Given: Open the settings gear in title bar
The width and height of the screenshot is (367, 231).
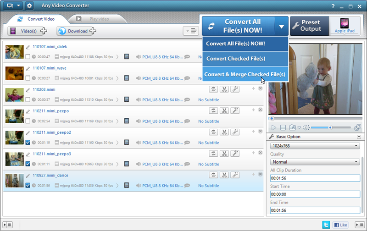Looking at the screenshot, I should click(29, 5).
